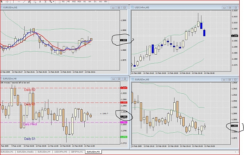
Task: Click the red Daily R2 price tag
Action: [x=124, y=88]
